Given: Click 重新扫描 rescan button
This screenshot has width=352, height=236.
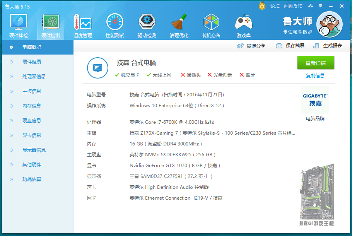Looking at the screenshot, I should [316, 63].
